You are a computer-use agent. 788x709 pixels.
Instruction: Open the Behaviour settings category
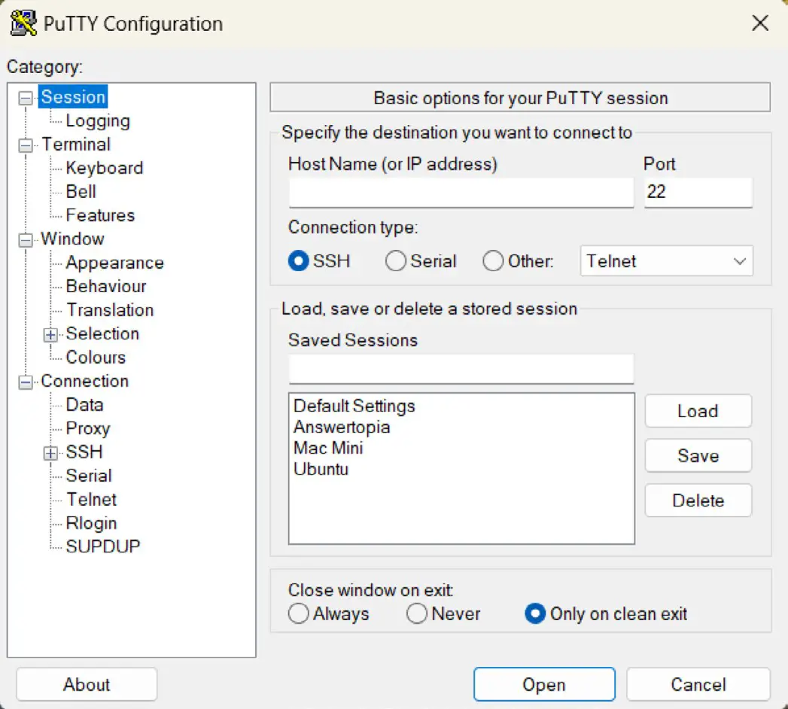click(x=106, y=286)
